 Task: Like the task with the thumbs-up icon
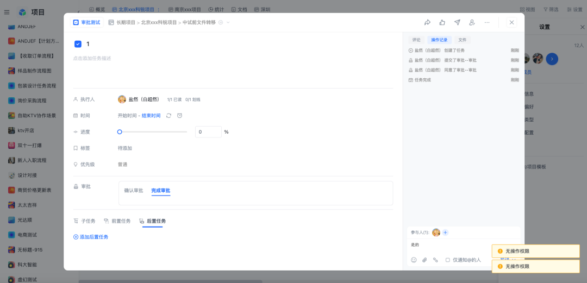click(442, 22)
